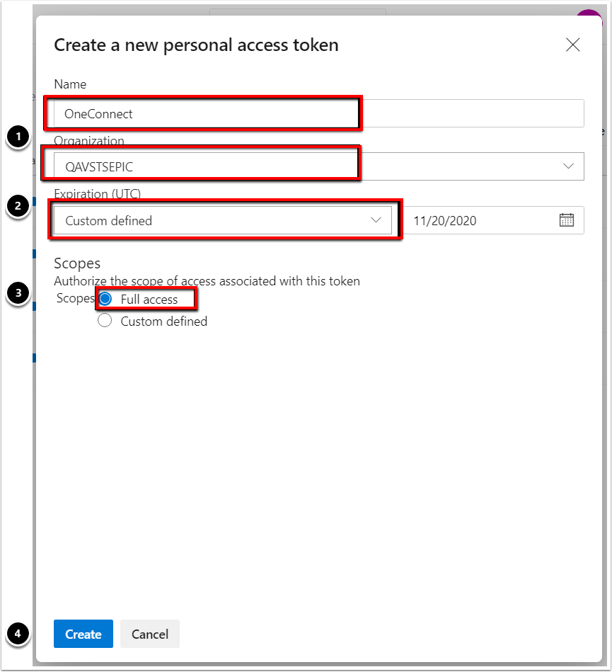The width and height of the screenshot is (612, 672).
Task: Select the Custom defined scopes radio button
Action: pyautogui.click(x=105, y=321)
